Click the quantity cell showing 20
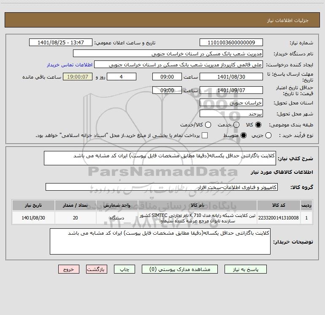 tap(76, 218)
